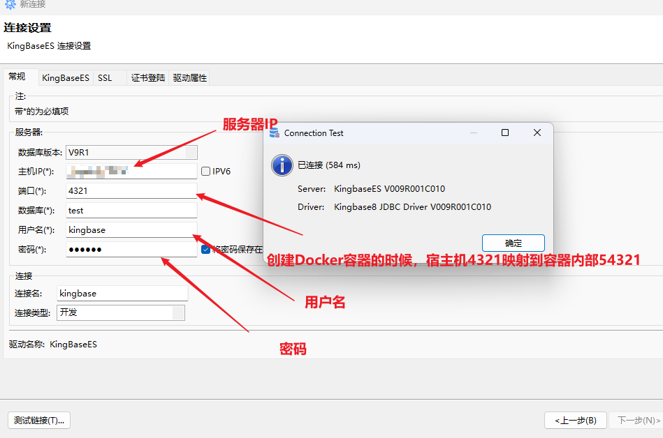Click the 已连接 (584 ms) text
This screenshot has height=438, width=663.
329,165
